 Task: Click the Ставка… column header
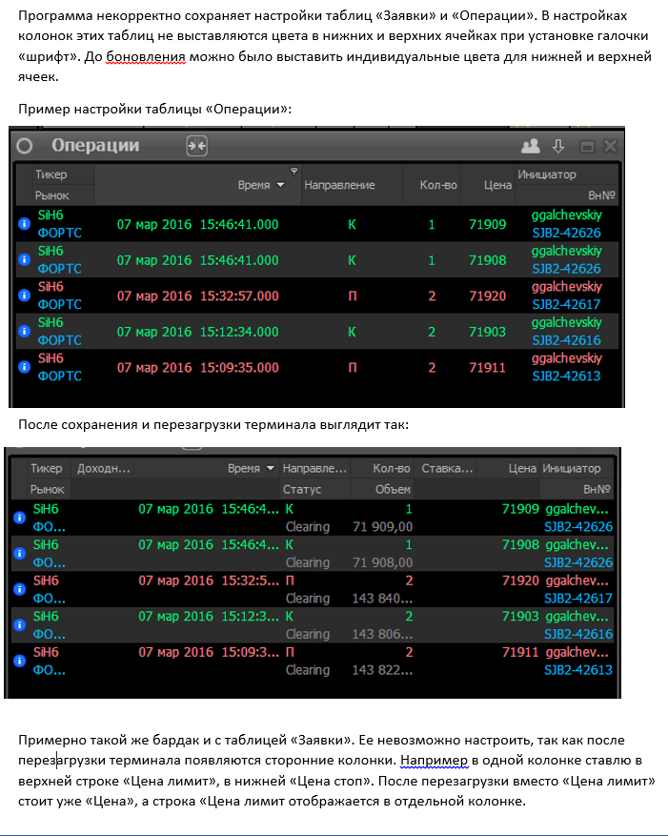point(447,469)
